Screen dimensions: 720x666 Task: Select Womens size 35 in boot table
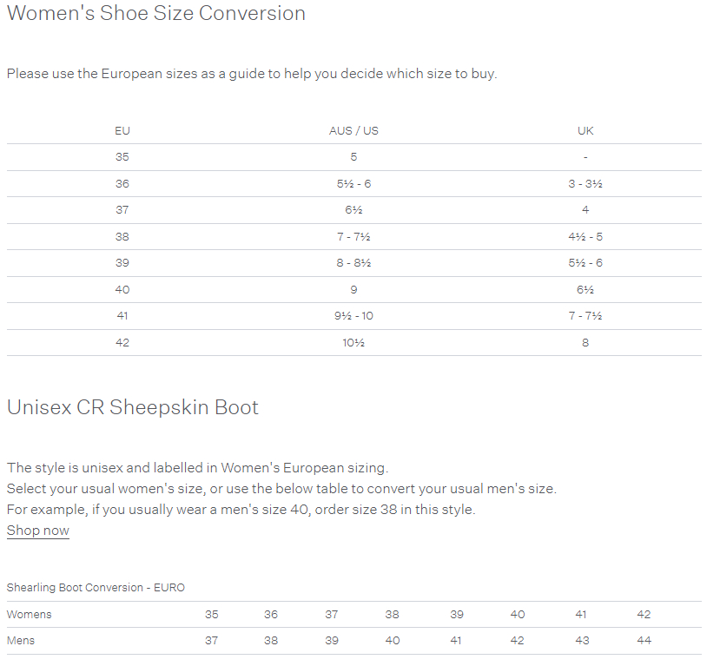coord(211,615)
